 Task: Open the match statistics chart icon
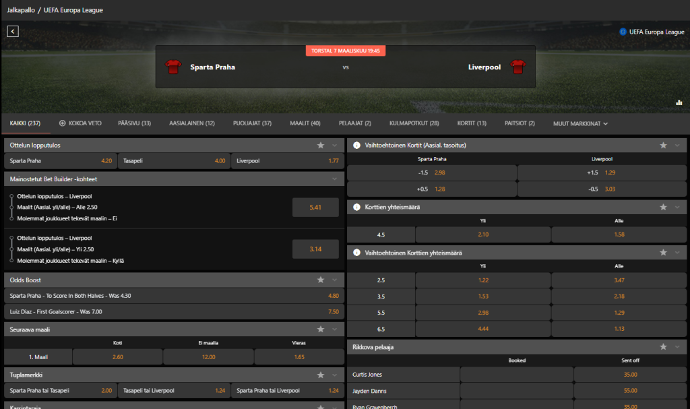(679, 102)
